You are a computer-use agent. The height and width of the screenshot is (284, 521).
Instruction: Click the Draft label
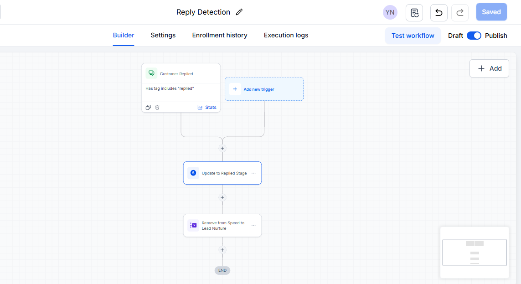pyautogui.click(x=455, y=36)
